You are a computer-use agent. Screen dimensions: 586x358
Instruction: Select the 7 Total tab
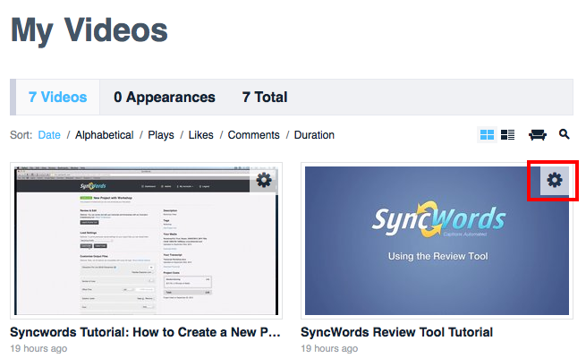coord(265,98)
